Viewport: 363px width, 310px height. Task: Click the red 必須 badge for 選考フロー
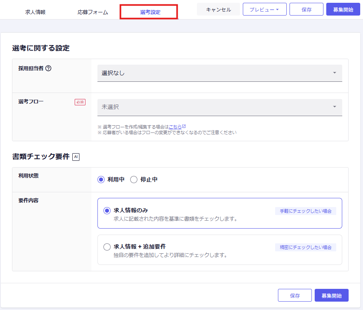(80, 102)
